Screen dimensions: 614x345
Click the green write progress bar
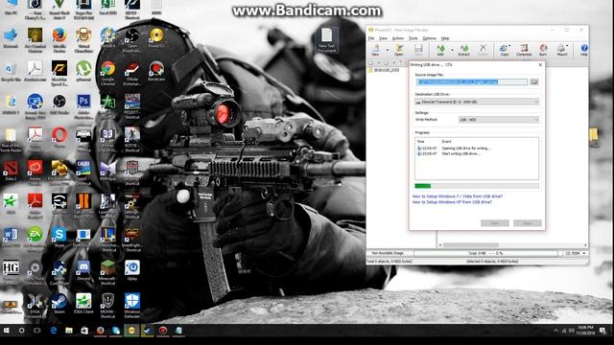(477, 186)
